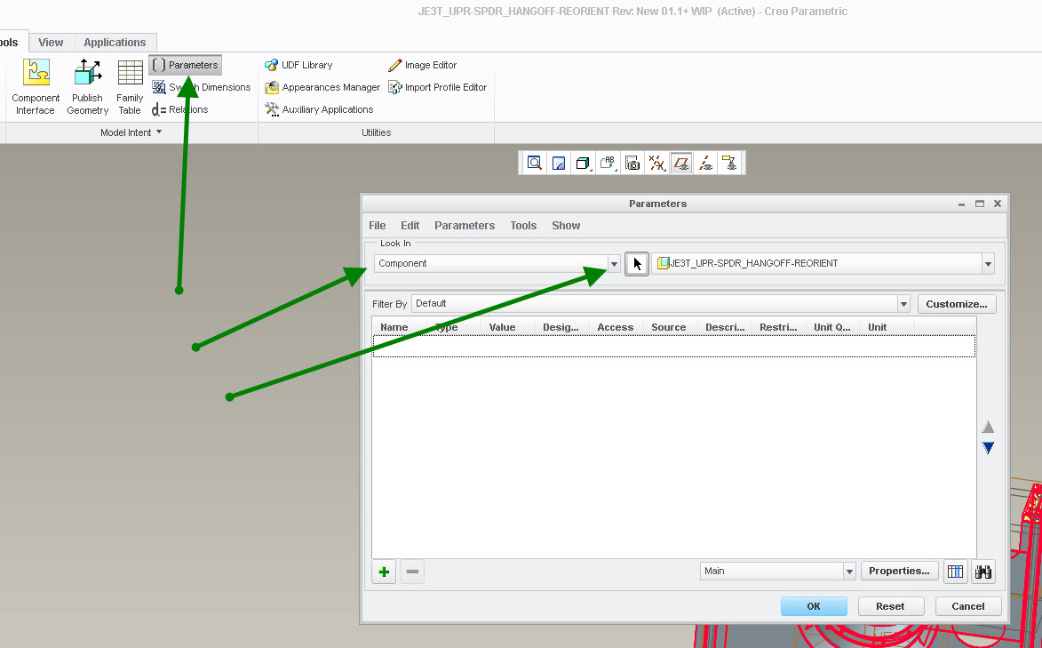Click the Descri... column header
Viewport: 1042px width, 648px height.
725,327
